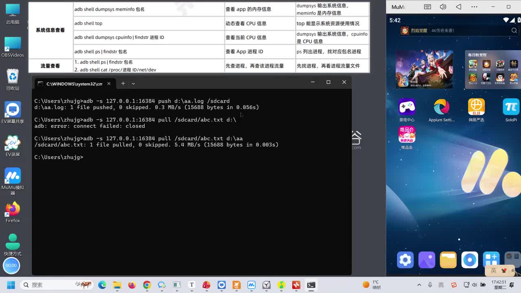This screenshot has width=521, height=293.
Task: Open Chrome from the taskbar
Action: coord(147,285)
